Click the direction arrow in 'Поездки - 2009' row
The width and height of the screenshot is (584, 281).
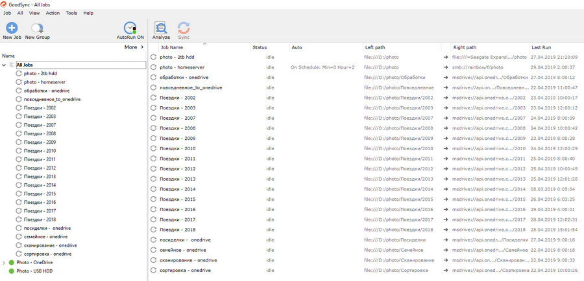click(x=446, y=139)
